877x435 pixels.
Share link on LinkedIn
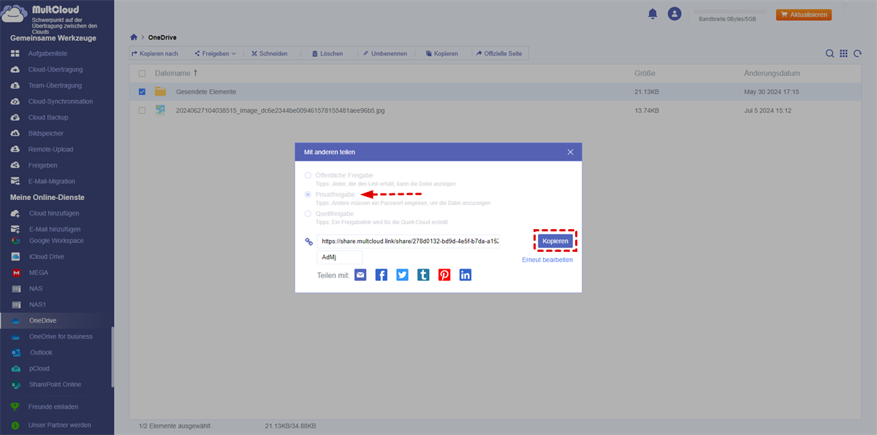(x=466, y=275)
